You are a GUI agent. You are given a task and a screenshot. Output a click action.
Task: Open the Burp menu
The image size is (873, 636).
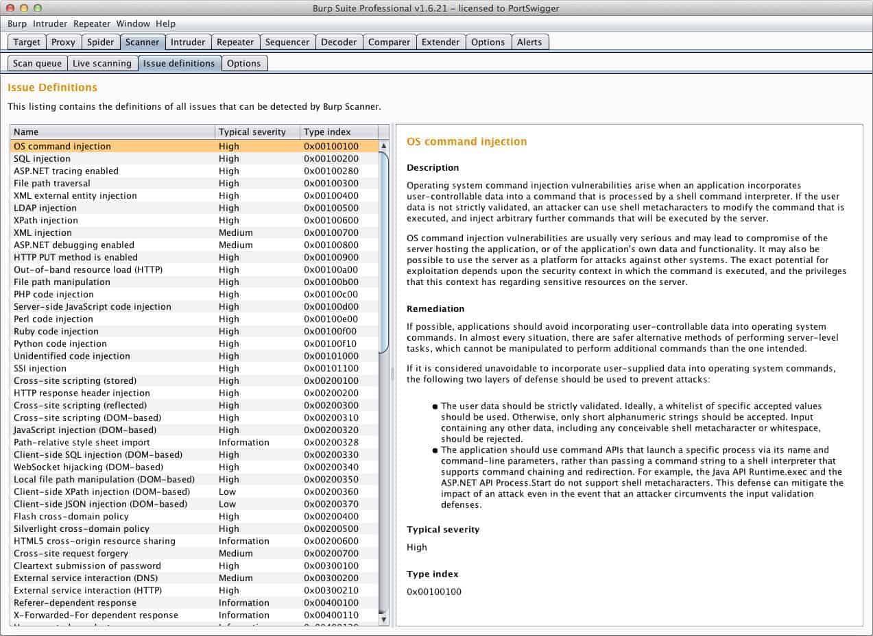tap(17, 23)
